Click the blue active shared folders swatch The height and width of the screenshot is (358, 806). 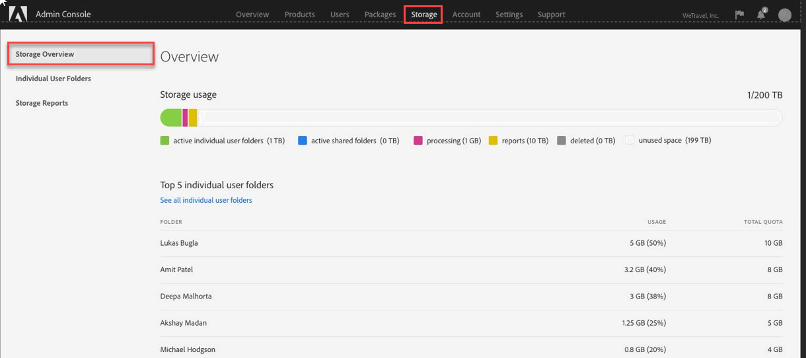pyautogui.click(x=303, y=141)
